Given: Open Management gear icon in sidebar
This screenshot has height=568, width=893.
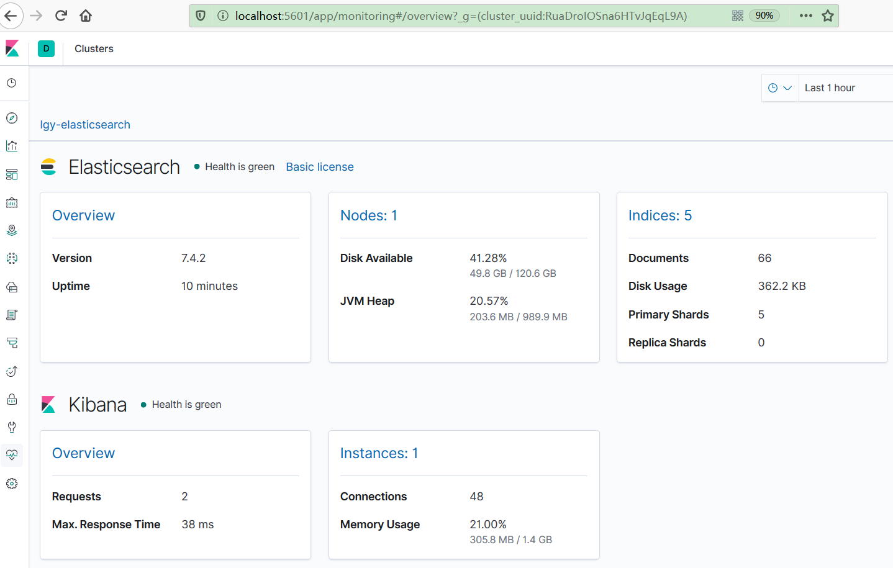Looking at the screenshot, I should (x=12, y=484).
